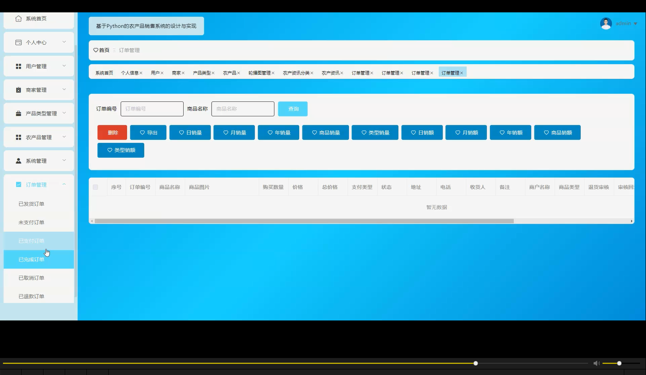This screenshot has height=375, width=646.
Task: Click the 用户管理 grid icon in sidebar
Action: [18, 66]
